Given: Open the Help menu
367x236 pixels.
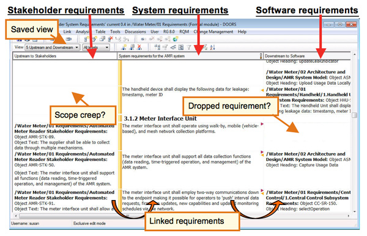Looking at the screenshot, I should click(242, 32).
